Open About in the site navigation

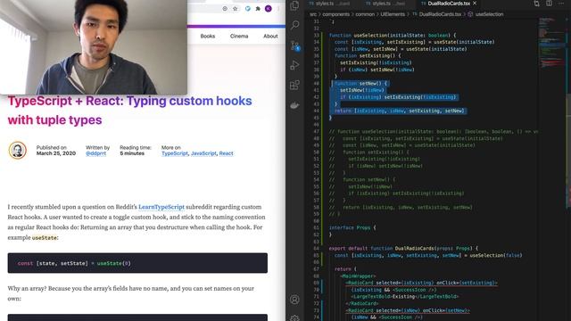[x=270, y=36]
